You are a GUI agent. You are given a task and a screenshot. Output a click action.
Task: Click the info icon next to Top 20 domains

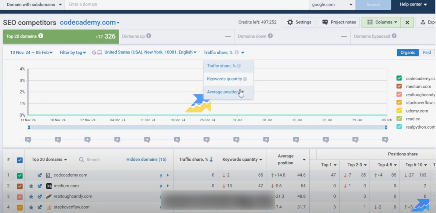click(x=41, y=36)
